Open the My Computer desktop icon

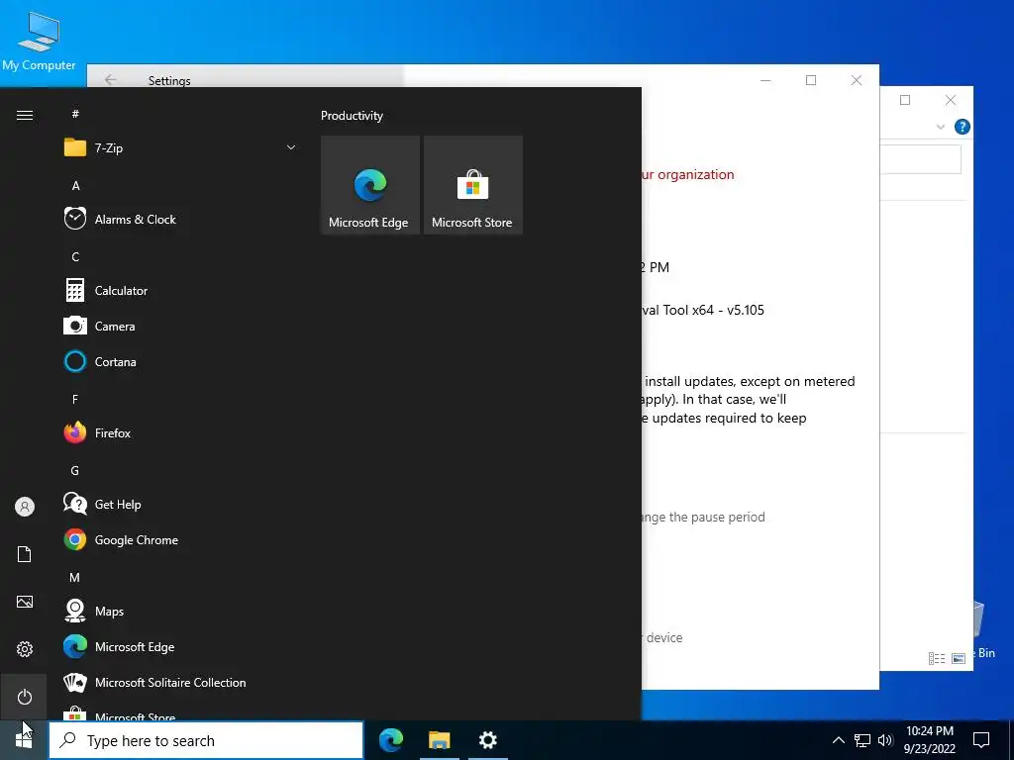click(x=39, y=42)
